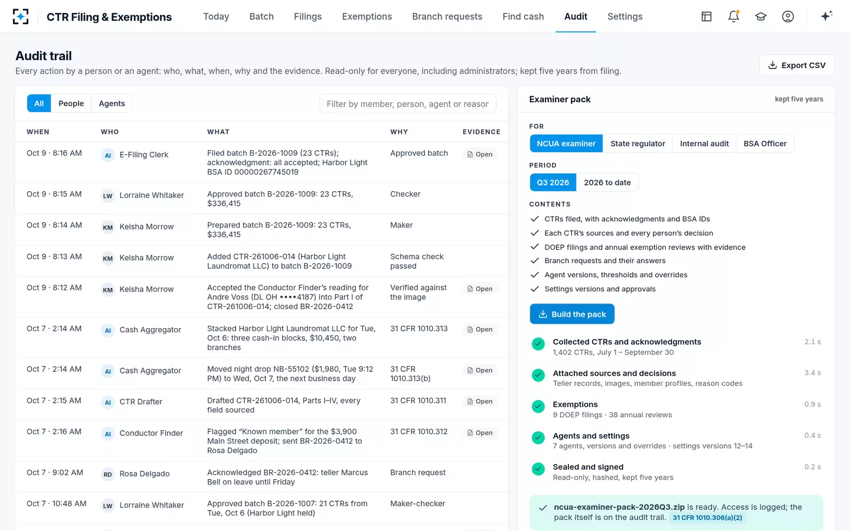Click Rosa Delgado's RD avatar
Screen dimensions: 850x531
point(108,474)
